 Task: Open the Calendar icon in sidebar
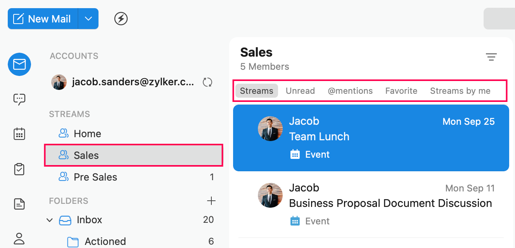(19, 134)
